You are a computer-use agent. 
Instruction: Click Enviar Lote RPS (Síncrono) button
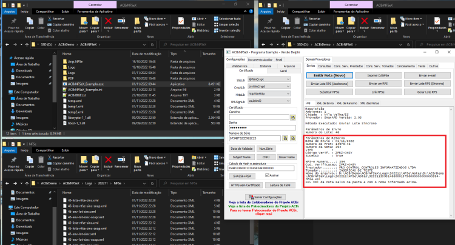(x=427, y=84)
